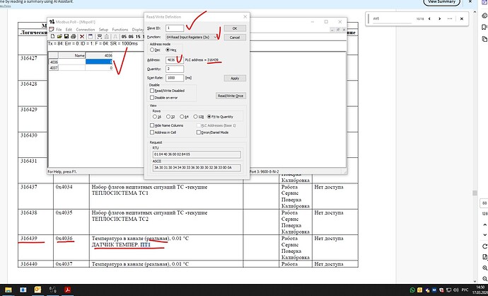Click the Read/Write Once button

tap(231, 96)
